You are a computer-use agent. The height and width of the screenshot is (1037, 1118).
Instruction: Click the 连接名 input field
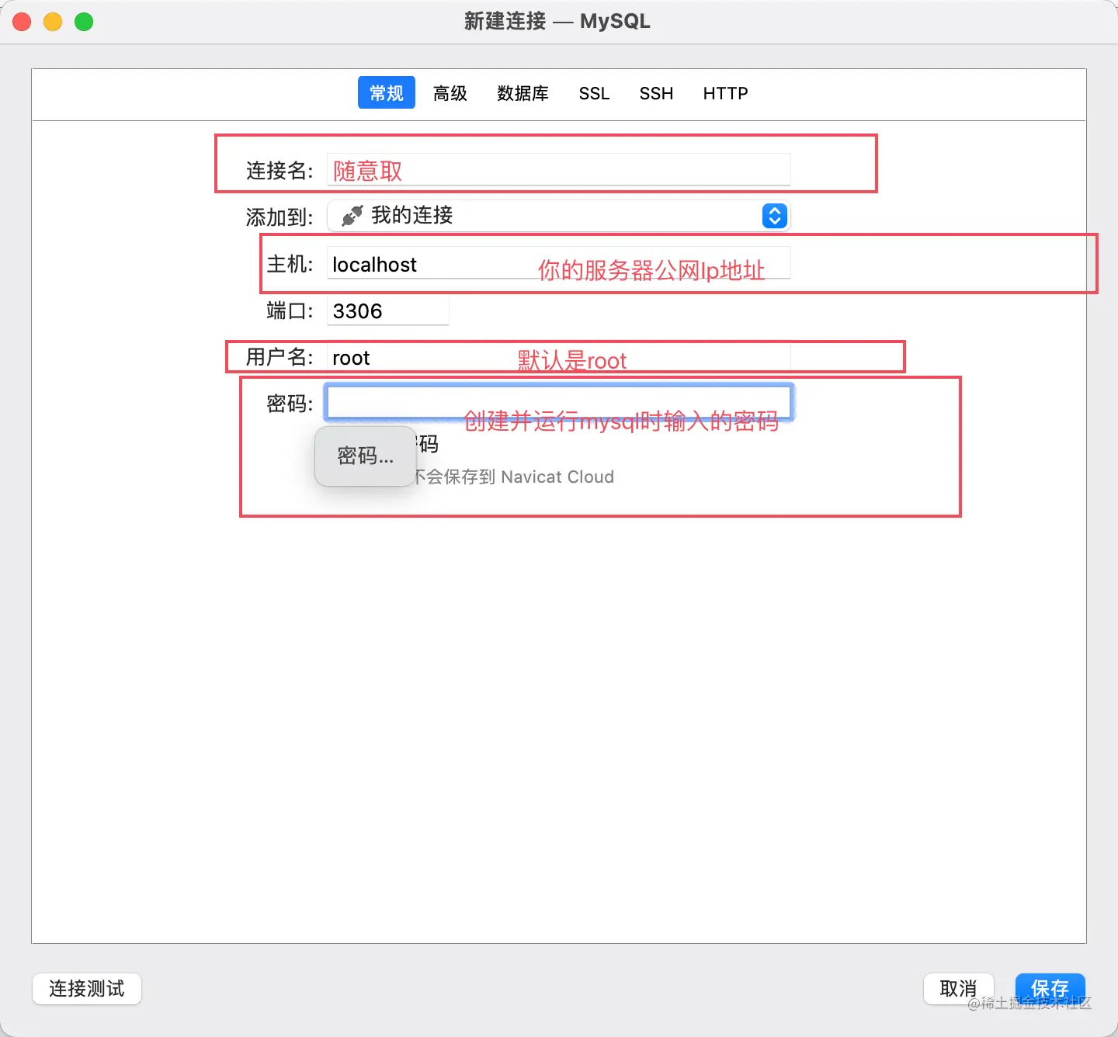[559, 170]
